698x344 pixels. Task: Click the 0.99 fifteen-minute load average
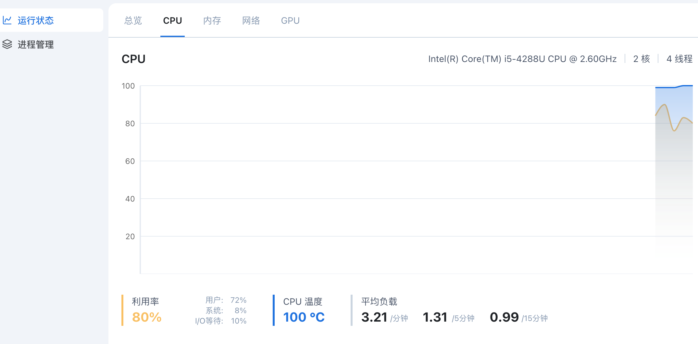tap(504, 317)
